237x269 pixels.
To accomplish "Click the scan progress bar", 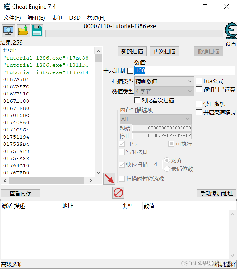I will point(134,33).
